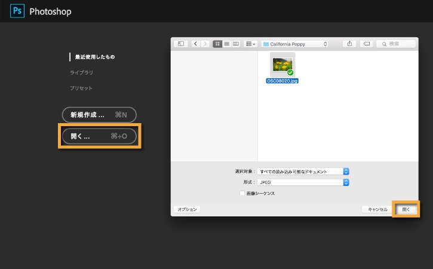Click the キャンセル button

[x=377, y=209]
